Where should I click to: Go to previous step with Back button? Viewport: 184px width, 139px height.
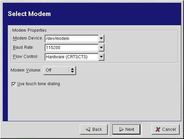coord(94,129)
